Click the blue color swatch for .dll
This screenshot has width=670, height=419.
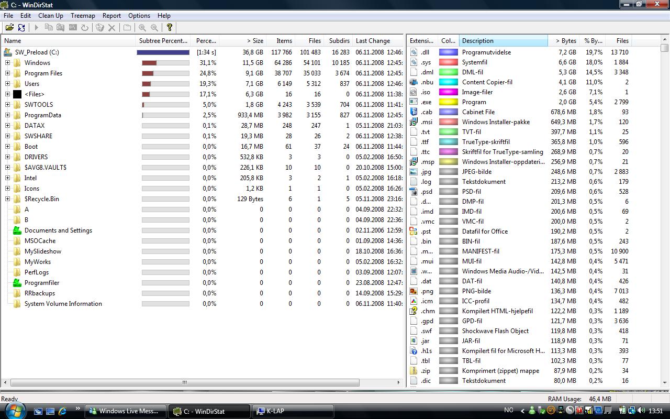pos(448,52)
